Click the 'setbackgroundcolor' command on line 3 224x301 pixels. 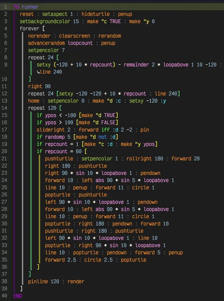tap(45, 21)
